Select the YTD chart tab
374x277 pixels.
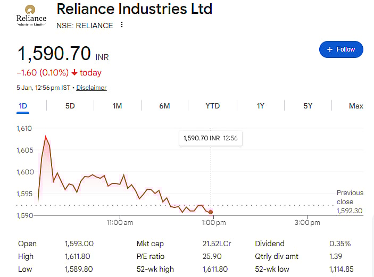tap(213, 106)
